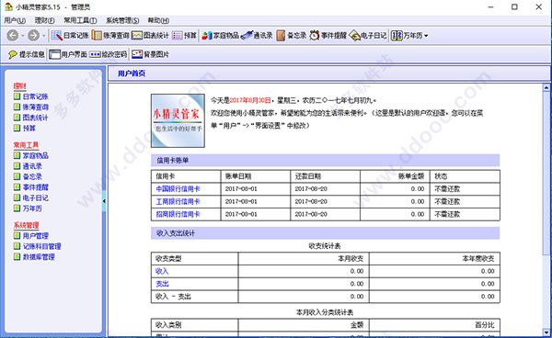Click the scrollbar down arrow
The image size is (552, 338).
(x=546, y=332)
